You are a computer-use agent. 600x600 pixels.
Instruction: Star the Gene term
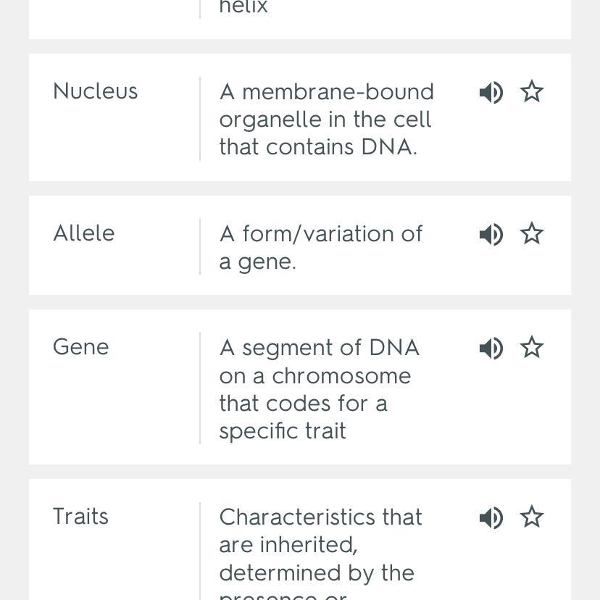[x=532, y=348]
